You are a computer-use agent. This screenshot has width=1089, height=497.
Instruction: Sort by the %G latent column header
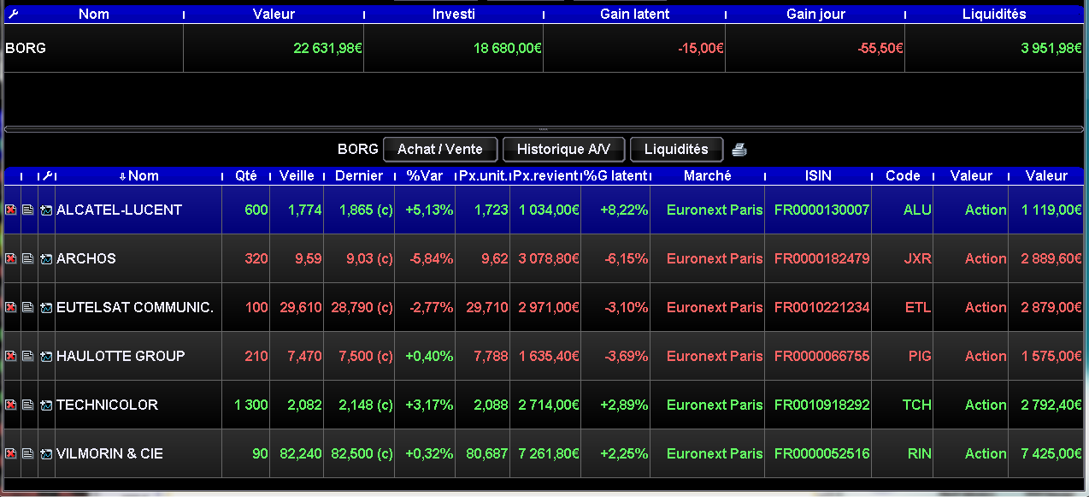[615, 175]
